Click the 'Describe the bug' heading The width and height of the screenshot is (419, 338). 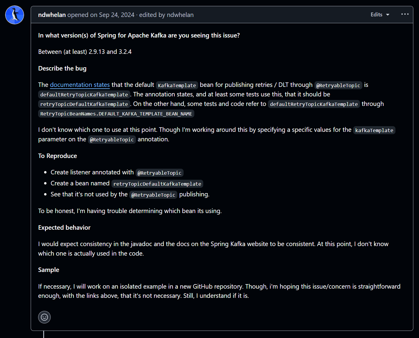62,68
